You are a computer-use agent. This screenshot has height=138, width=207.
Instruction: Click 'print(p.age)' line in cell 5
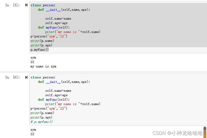[41, 45]
